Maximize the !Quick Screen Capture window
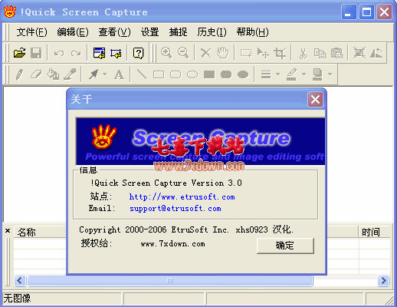Viewport: 397px width, 307px height. (x=366, y=12)
